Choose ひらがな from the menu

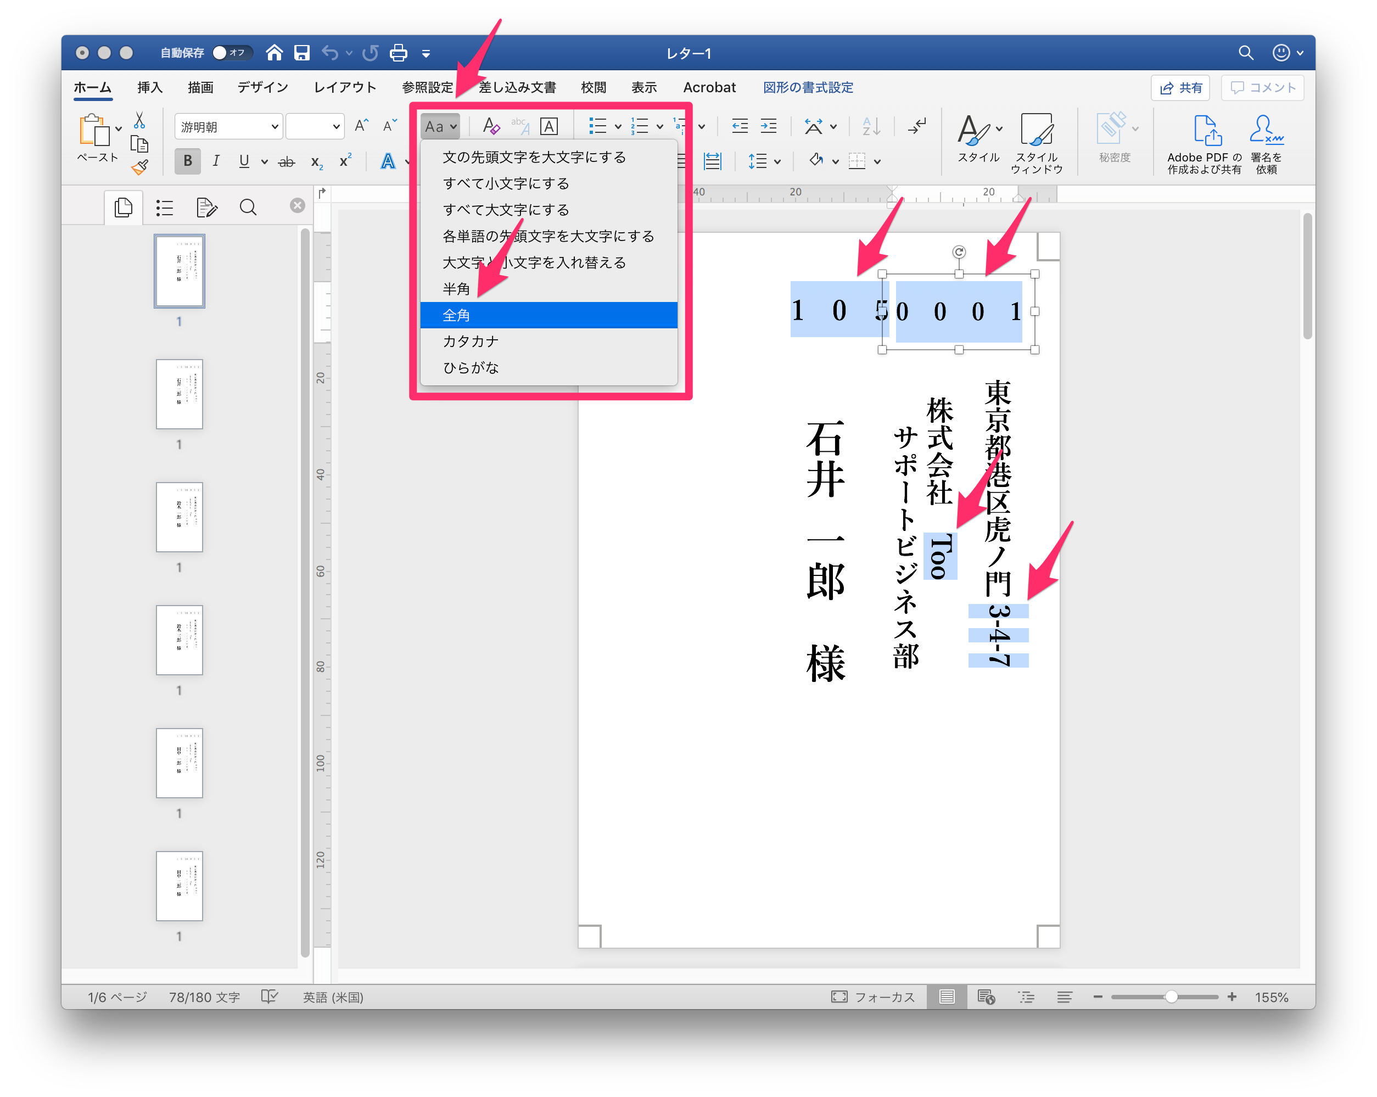548,368
